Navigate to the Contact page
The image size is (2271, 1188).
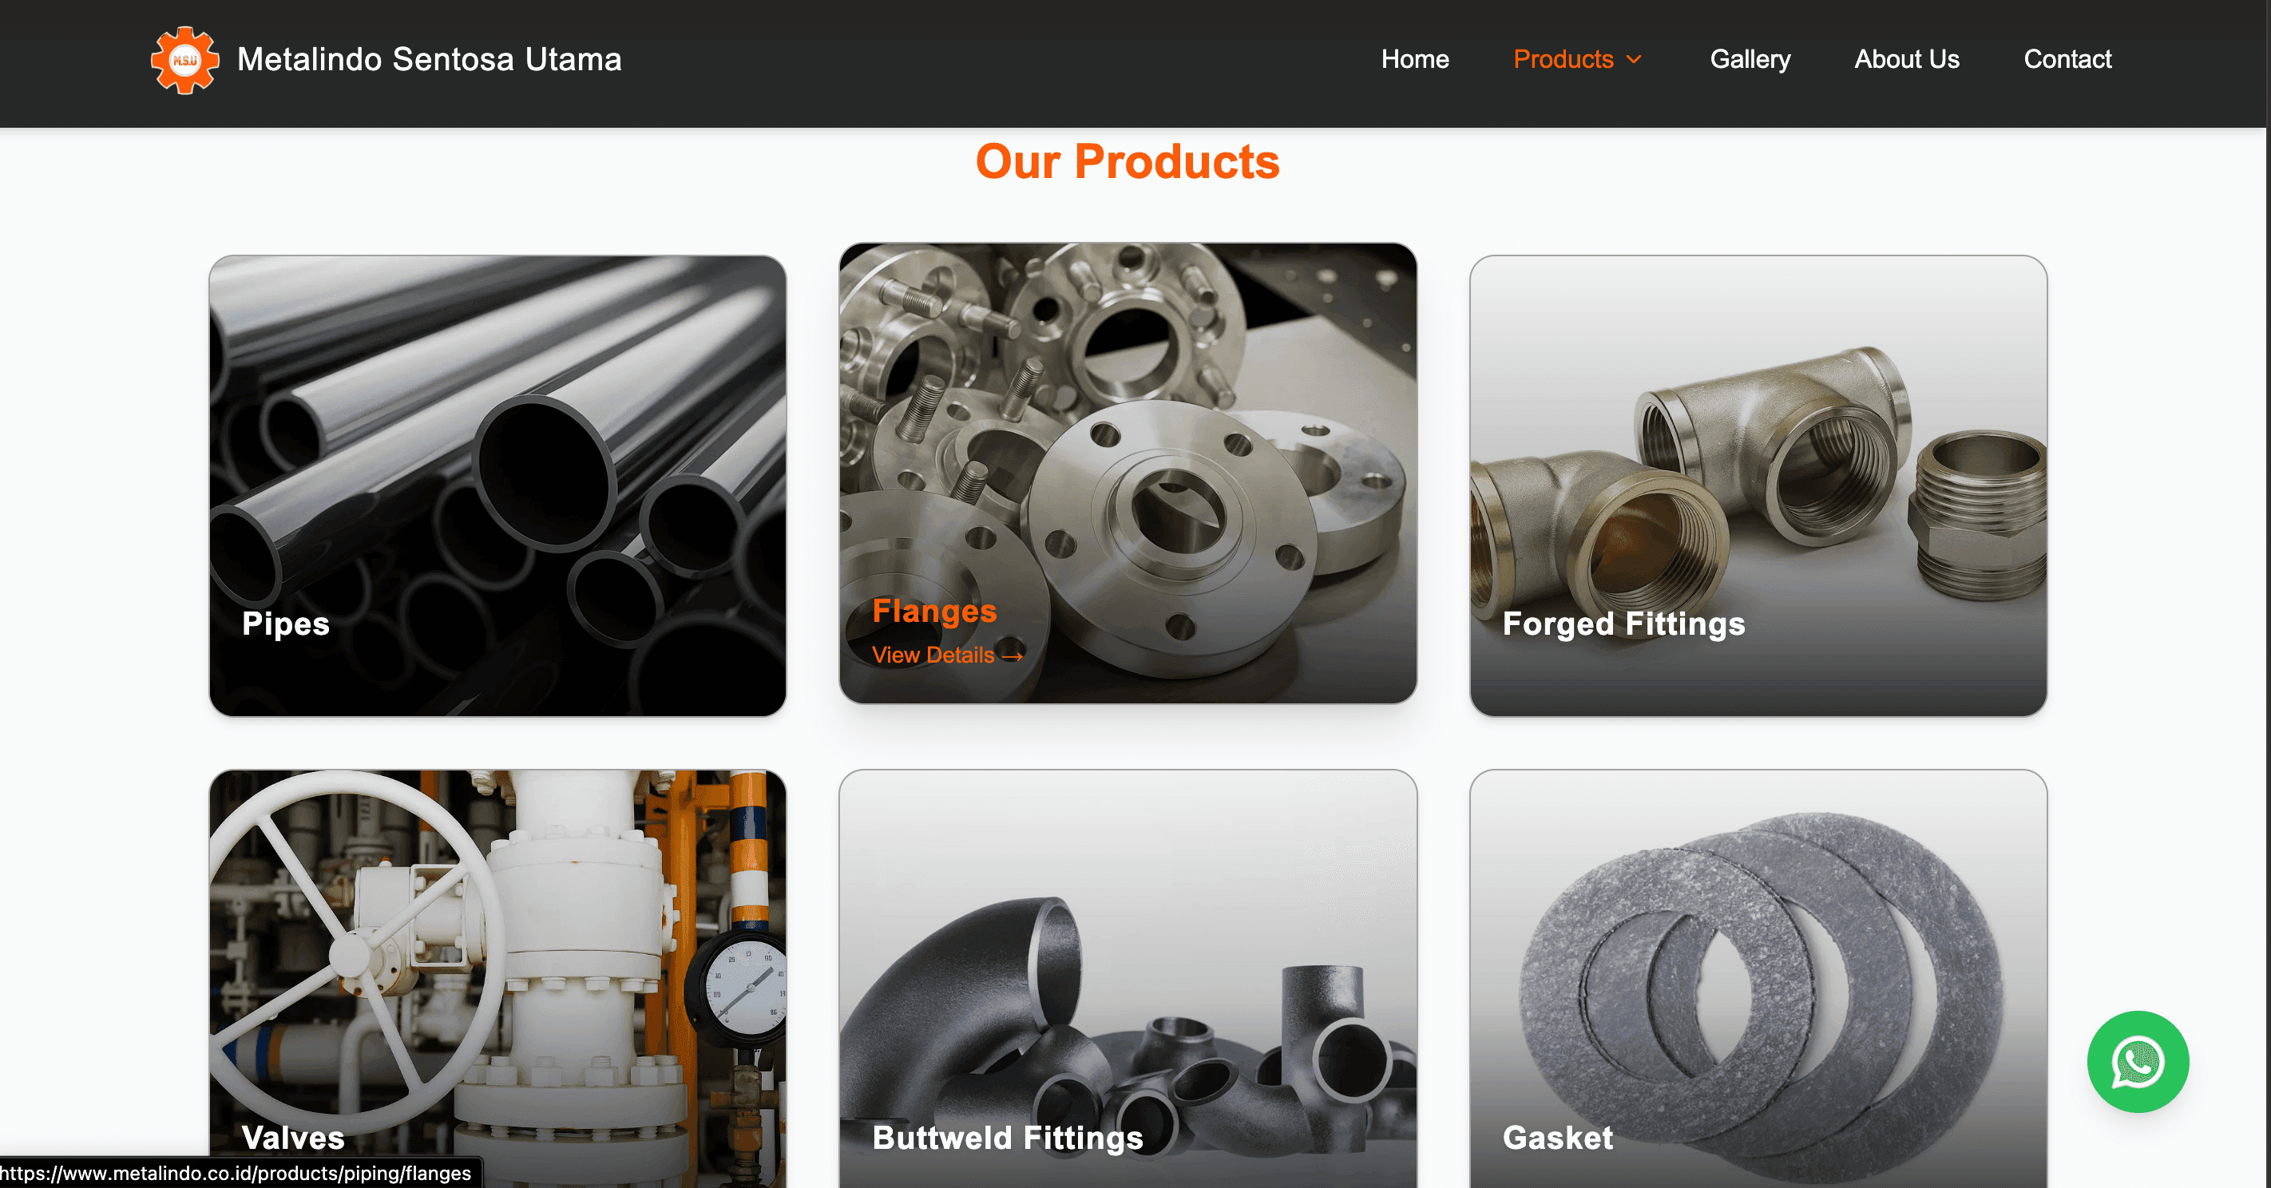[x=2067, y=59]
